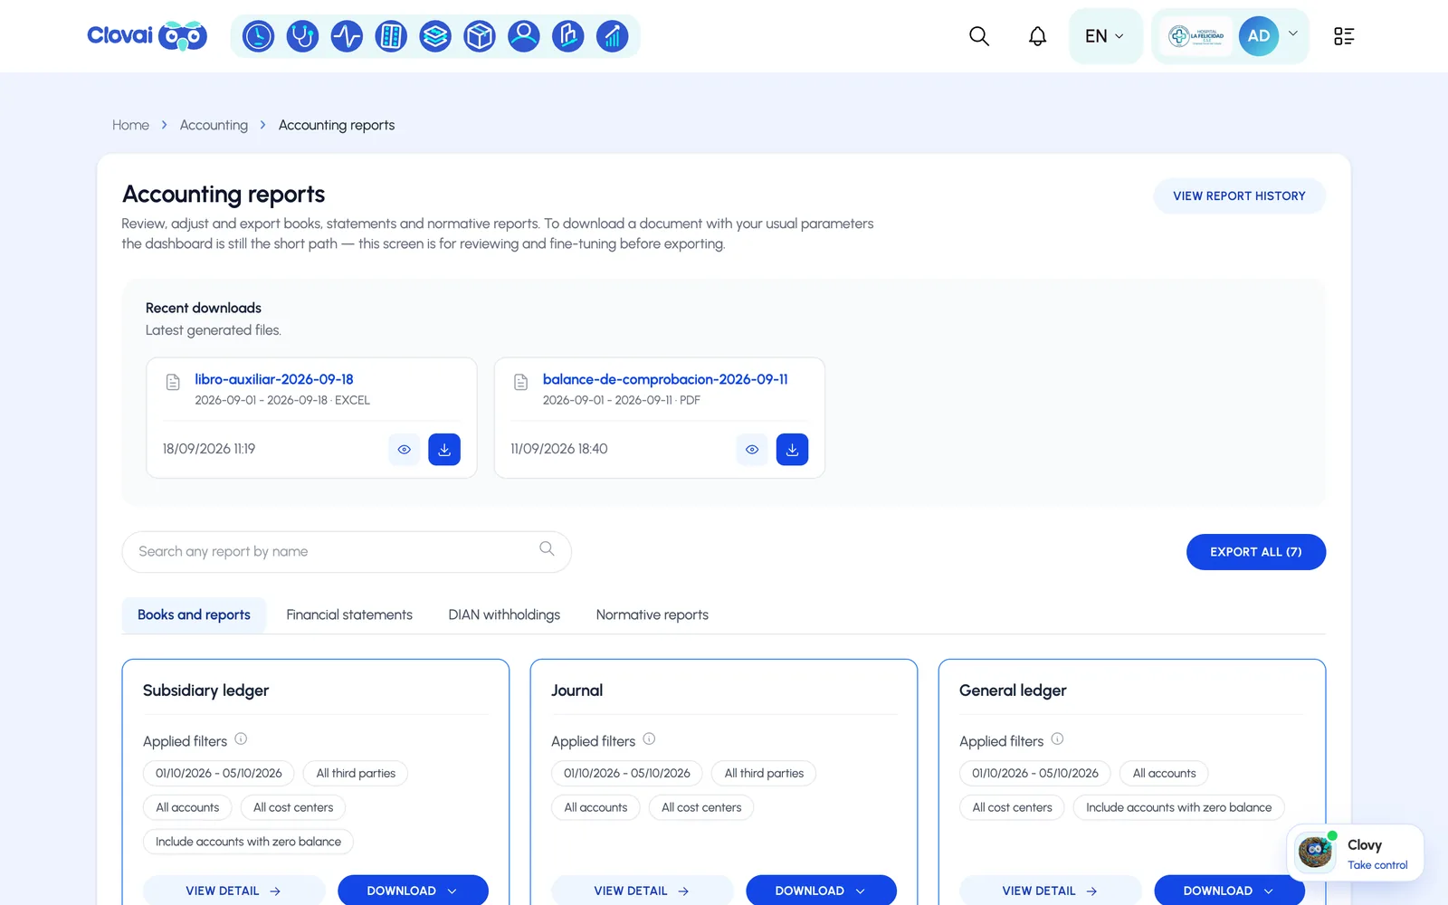Click the Export All (7) button
This screenshot has width=1448, height=905.
coord(1256,552)
